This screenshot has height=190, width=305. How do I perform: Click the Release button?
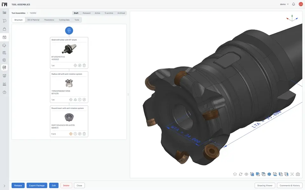pyautogui.click(x=18, y=185)
